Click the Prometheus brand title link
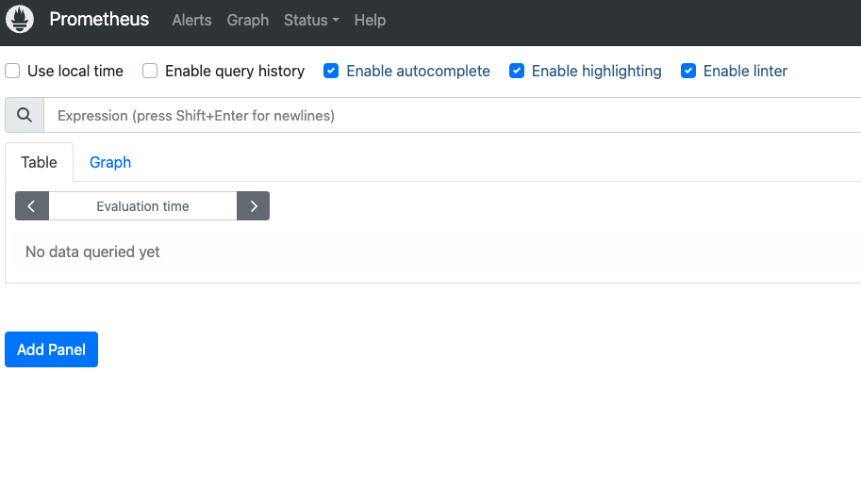 pos(99,19)
